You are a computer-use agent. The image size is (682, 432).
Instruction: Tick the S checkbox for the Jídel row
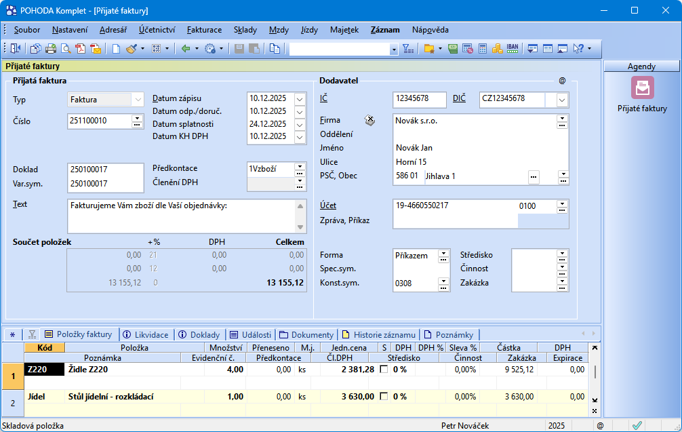pyautogui.click(x=384, y=396)
